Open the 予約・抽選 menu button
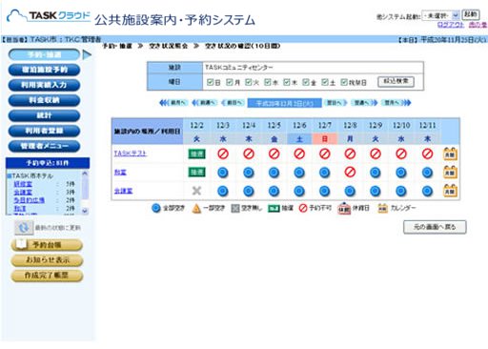488x349 pixels. click(44, 54)
